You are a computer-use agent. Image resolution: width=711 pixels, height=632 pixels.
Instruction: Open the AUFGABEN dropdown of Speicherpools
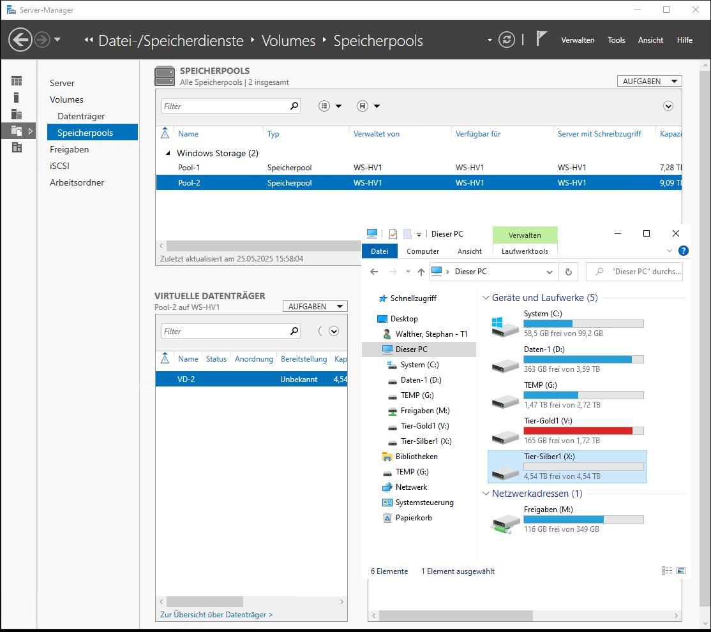coord(649,82)
